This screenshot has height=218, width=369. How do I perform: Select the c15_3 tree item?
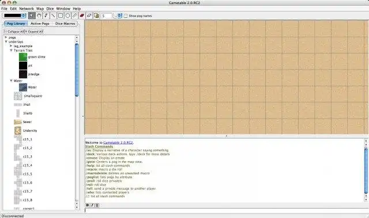[x=27, y=157]
